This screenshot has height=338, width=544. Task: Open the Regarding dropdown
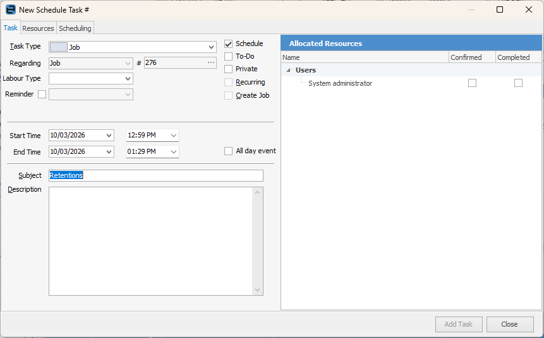coord(128,63)
